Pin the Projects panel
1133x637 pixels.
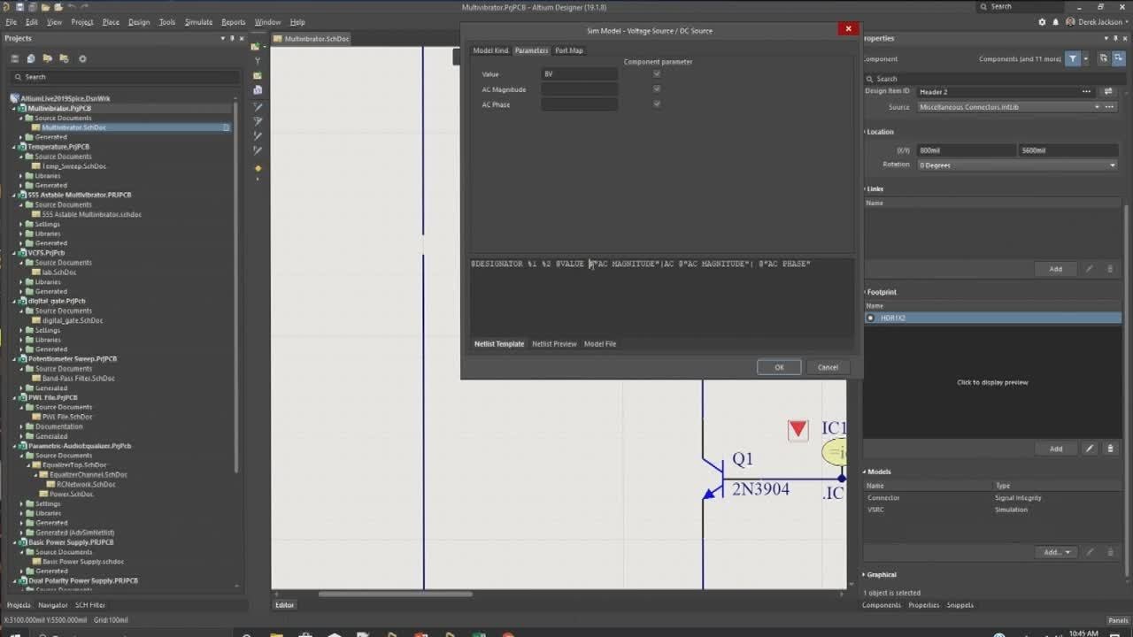[x=231, y=38]
